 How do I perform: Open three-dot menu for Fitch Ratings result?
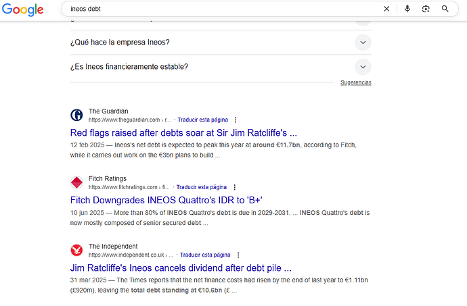[x=234, y=187]
